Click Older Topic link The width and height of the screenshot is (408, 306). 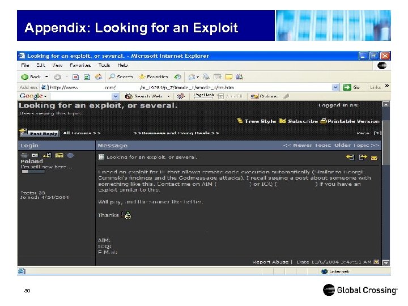tap(356, 145)
